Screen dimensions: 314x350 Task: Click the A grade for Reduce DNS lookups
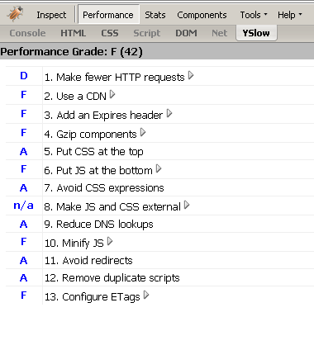(24, 224)
